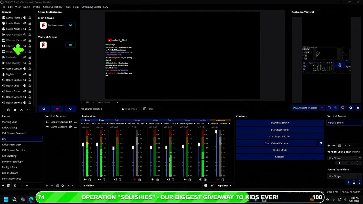Start vertical canvas recording red dot
The image size is (363, 204).
[322, 108]
